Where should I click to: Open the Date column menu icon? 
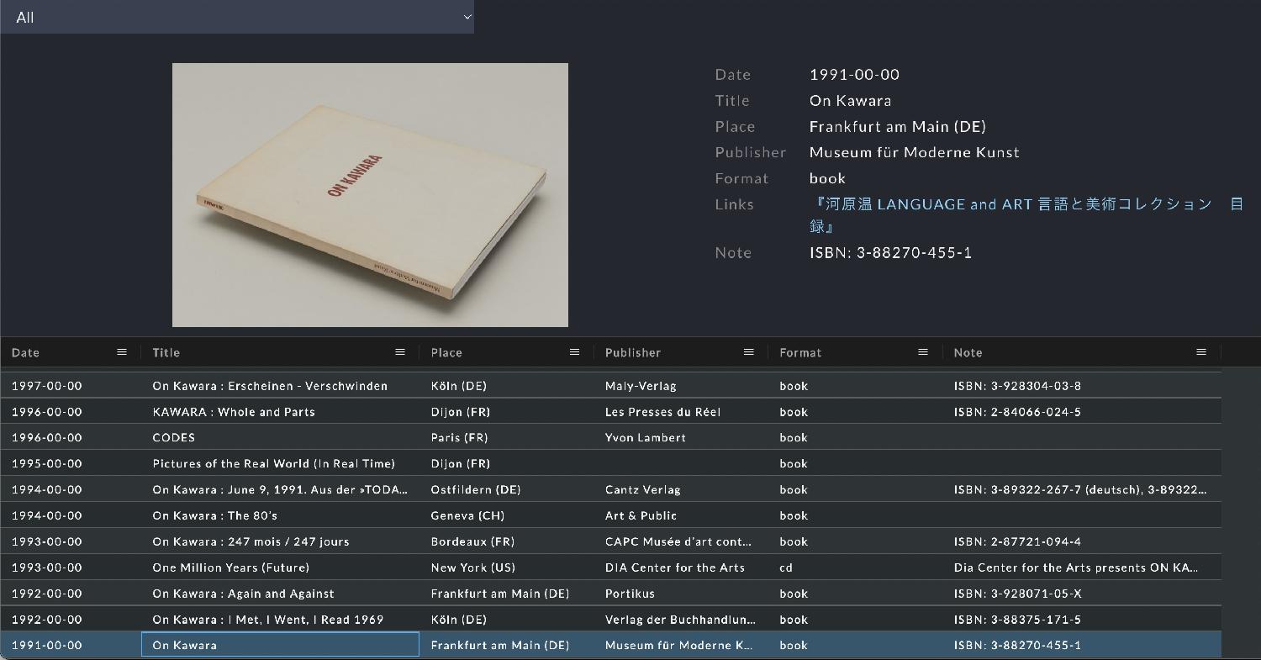122,352
